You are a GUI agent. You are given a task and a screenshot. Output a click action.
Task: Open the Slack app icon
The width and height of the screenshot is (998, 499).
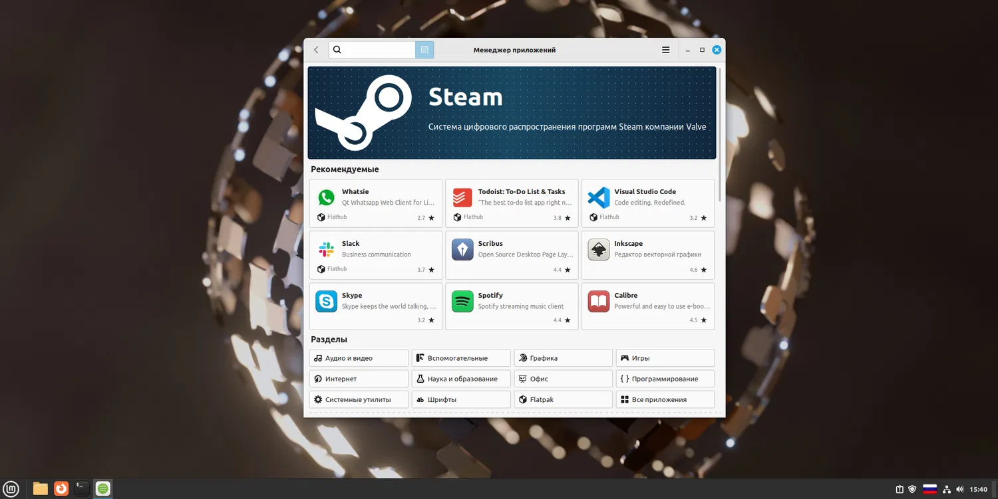coord(326,249)
